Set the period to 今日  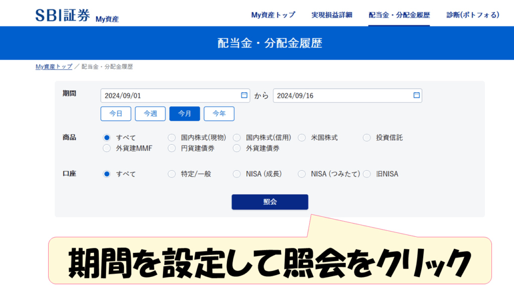116,114
